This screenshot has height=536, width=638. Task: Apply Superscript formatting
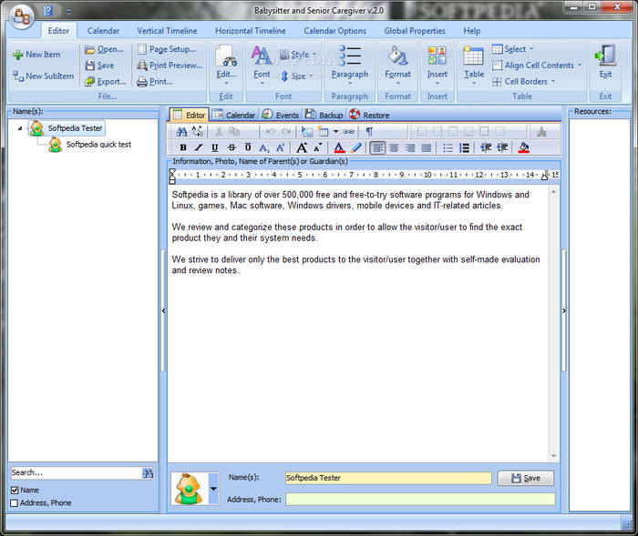click(281, 148)
